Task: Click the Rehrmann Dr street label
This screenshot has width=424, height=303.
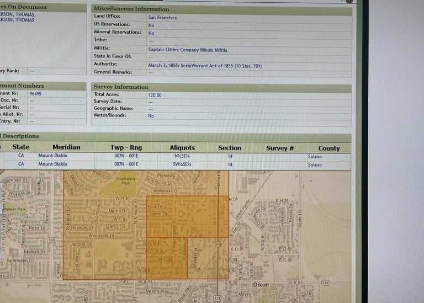Action: pyautogui.click(x=20, y=261)
